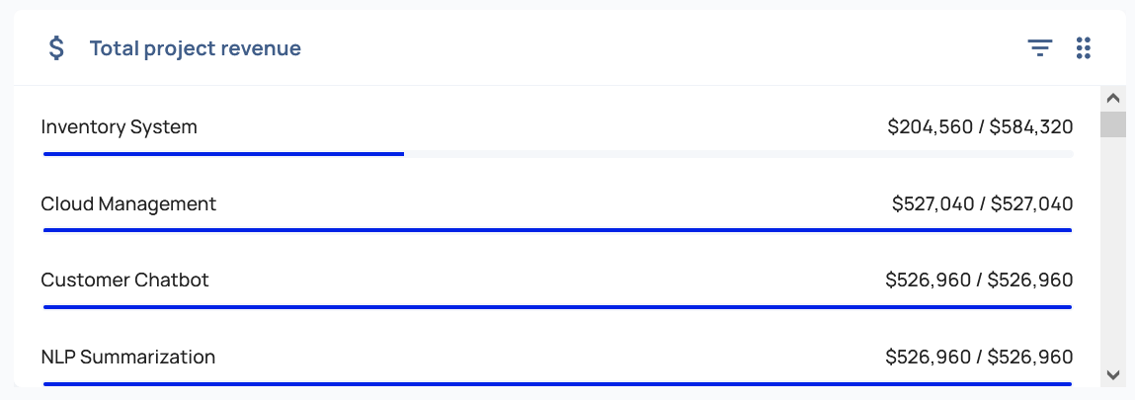This screenshot has height=400, width=1135.
Task: Open the Customer Chatbot project name
Action: 125,280
